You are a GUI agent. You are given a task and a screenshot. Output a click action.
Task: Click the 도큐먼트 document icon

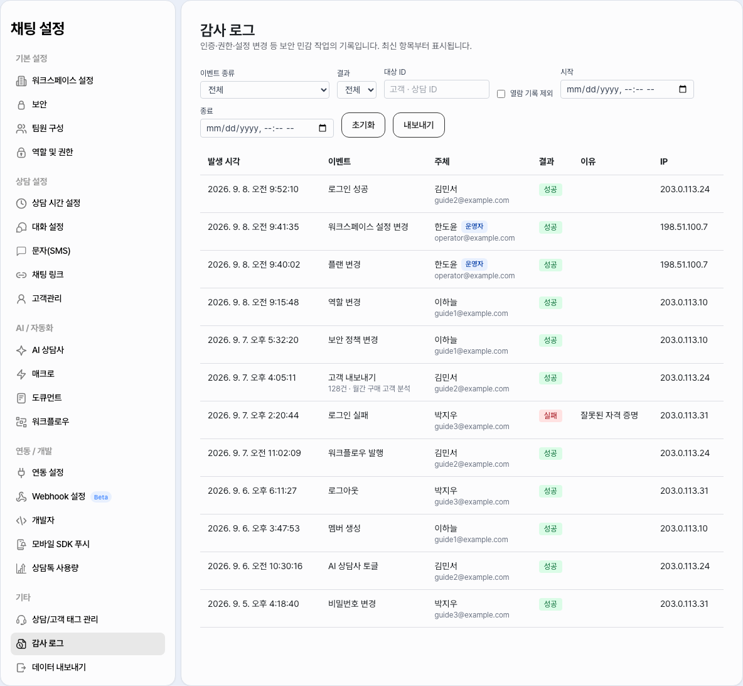pos(21,398)
